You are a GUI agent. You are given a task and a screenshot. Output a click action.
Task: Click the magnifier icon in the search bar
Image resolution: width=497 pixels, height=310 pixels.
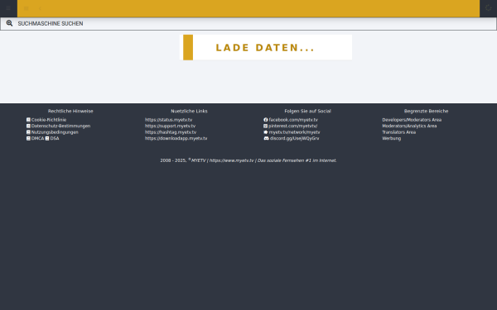coord(9,23)
